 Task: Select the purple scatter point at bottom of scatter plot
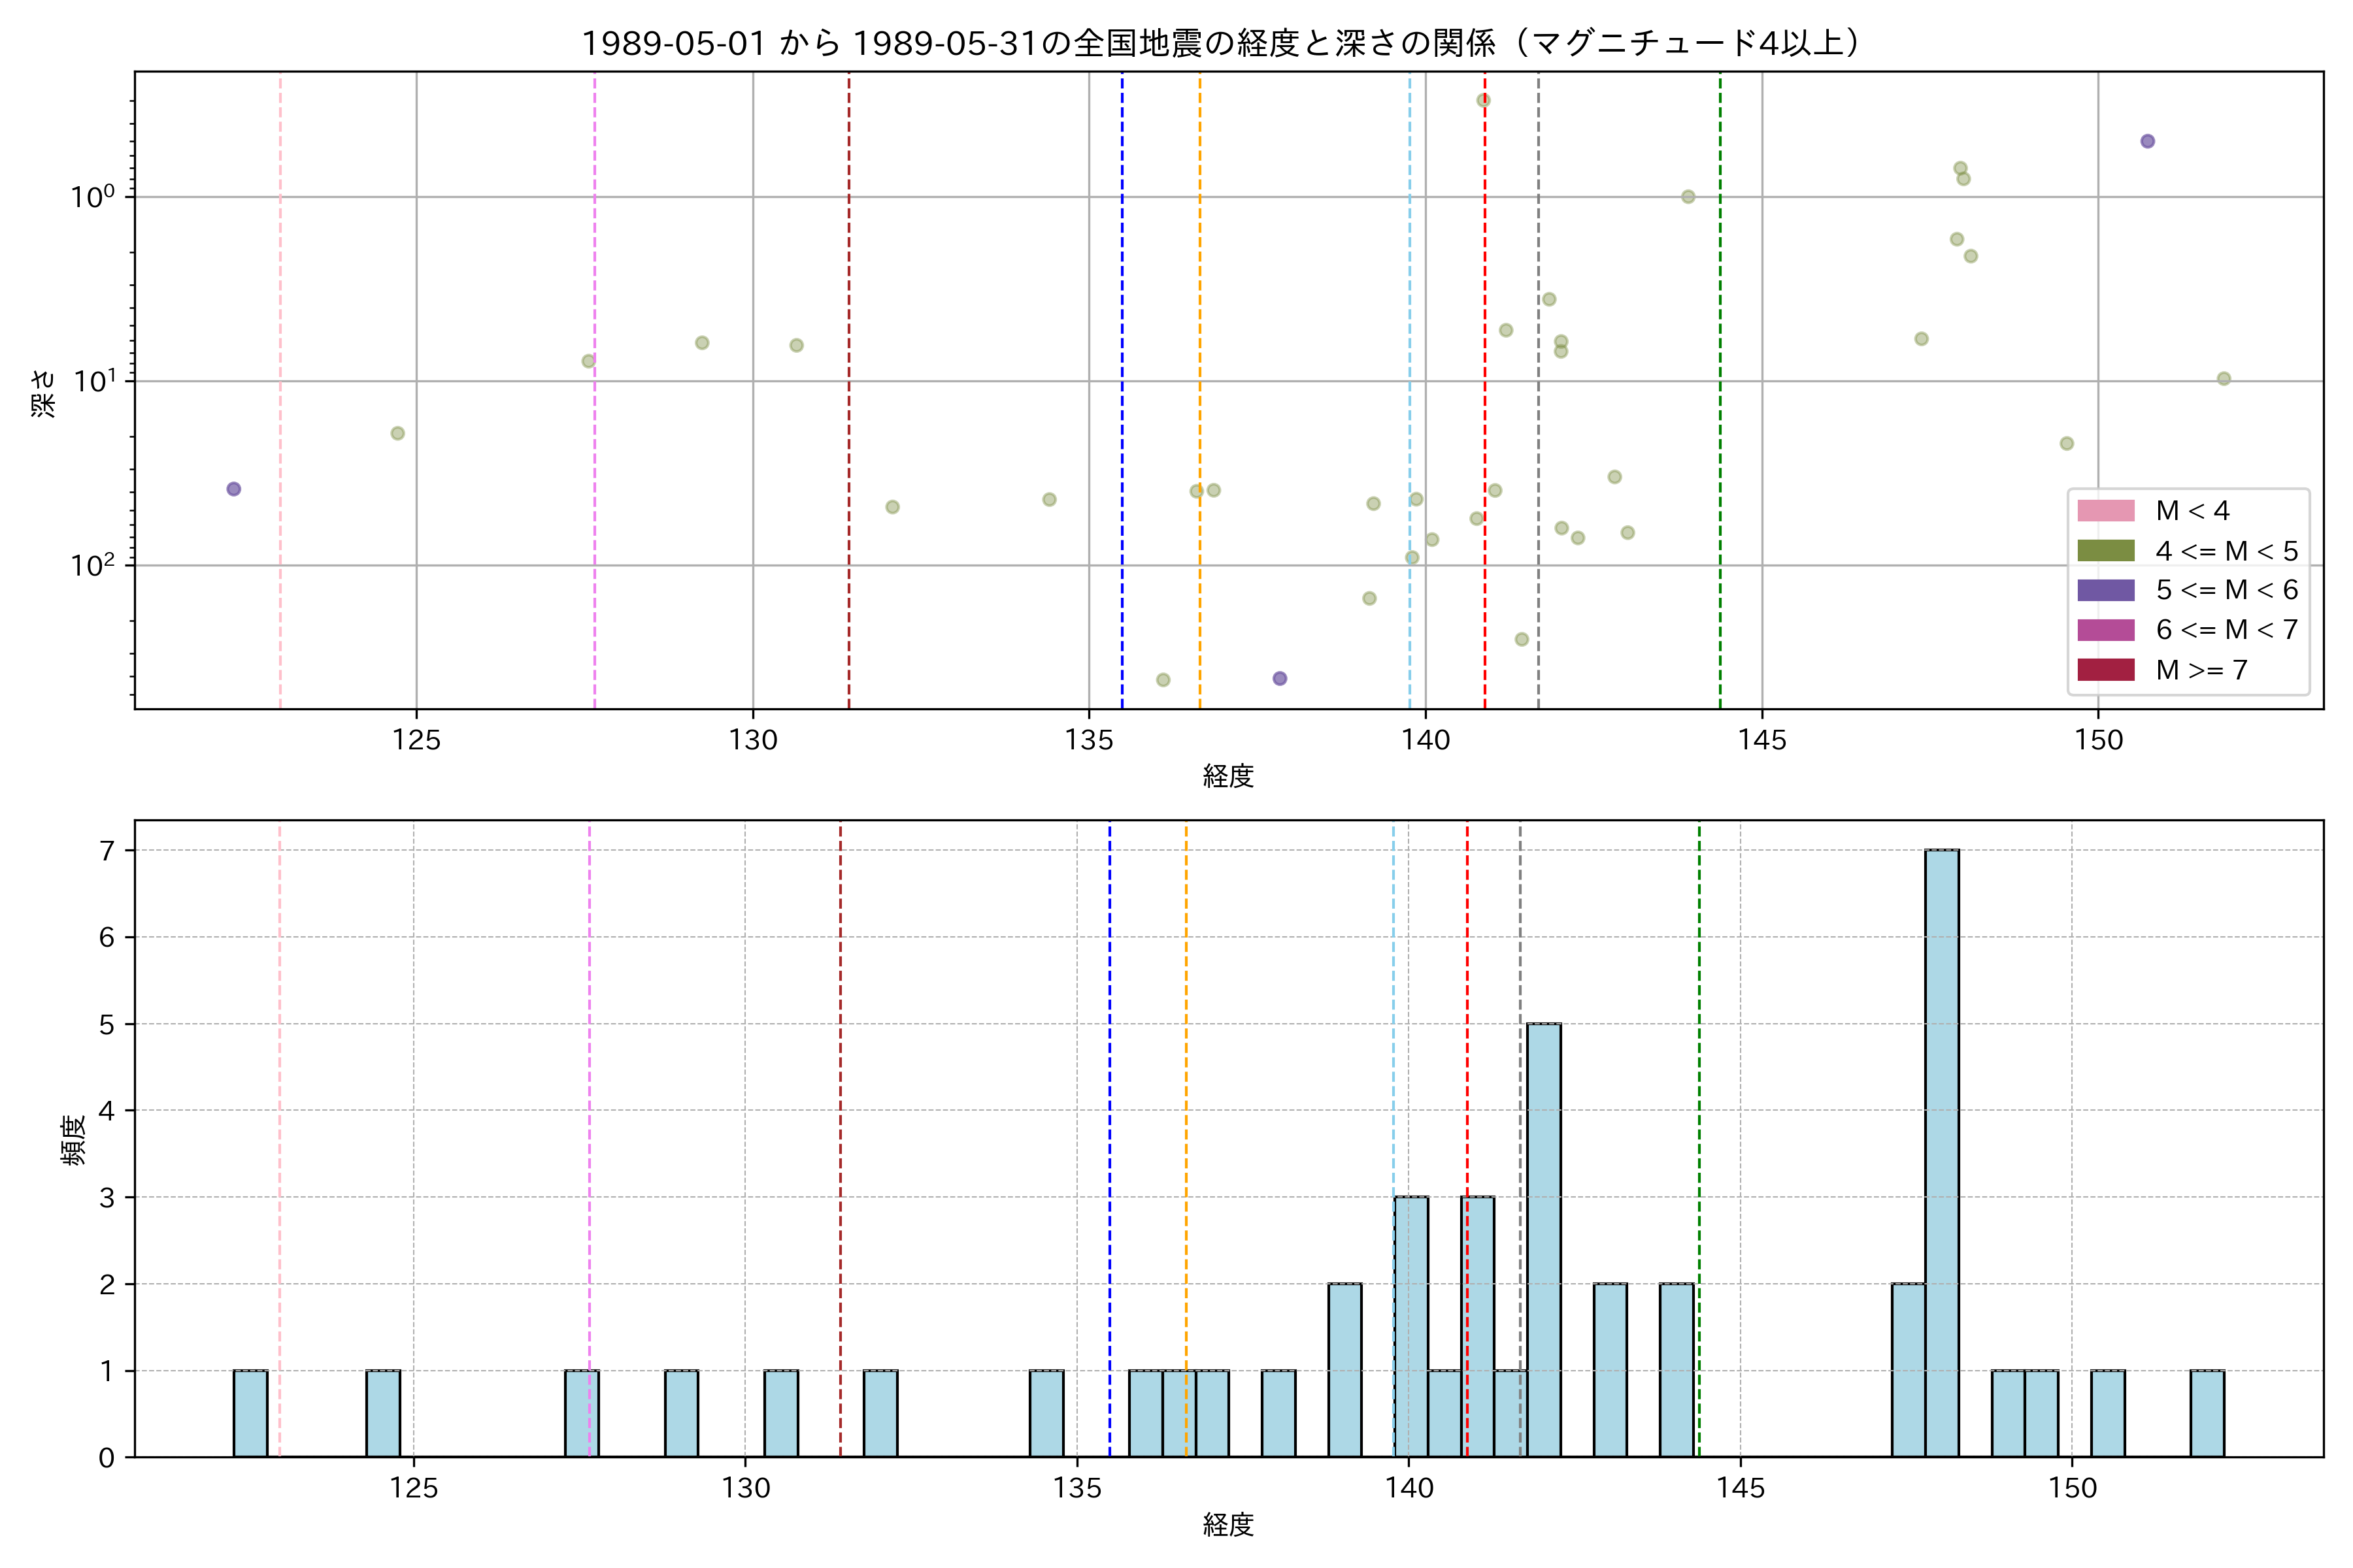[x=1280, y=678]
